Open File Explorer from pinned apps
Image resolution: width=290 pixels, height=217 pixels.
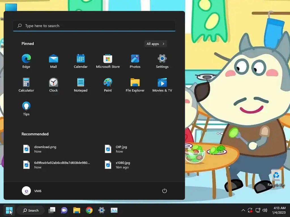pyautogui.click(x=135, y=85)
